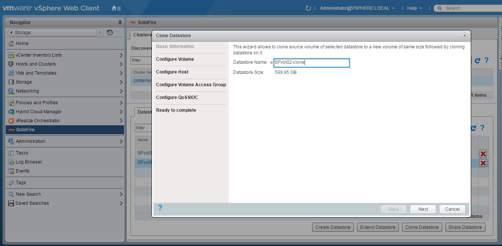Refresh the clusters list
502x246 pixels.
coord(478,60)
